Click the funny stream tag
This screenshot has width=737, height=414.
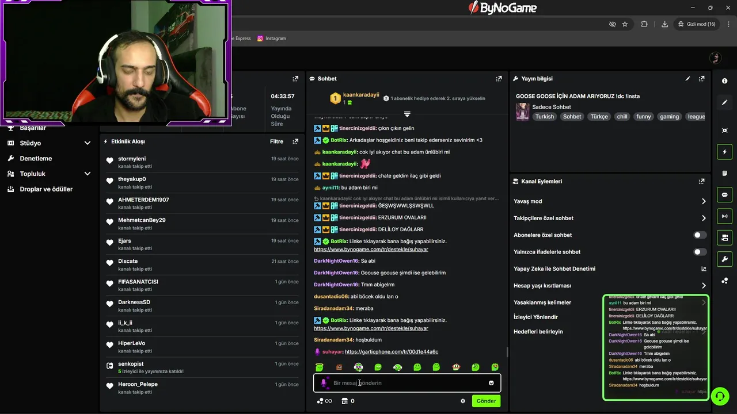coord(644,117)
